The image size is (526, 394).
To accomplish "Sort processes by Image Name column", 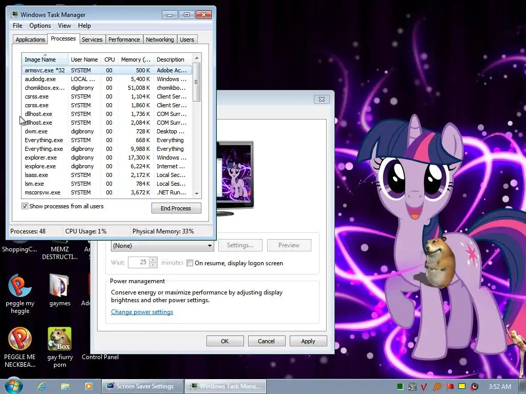I will [45, 60].
